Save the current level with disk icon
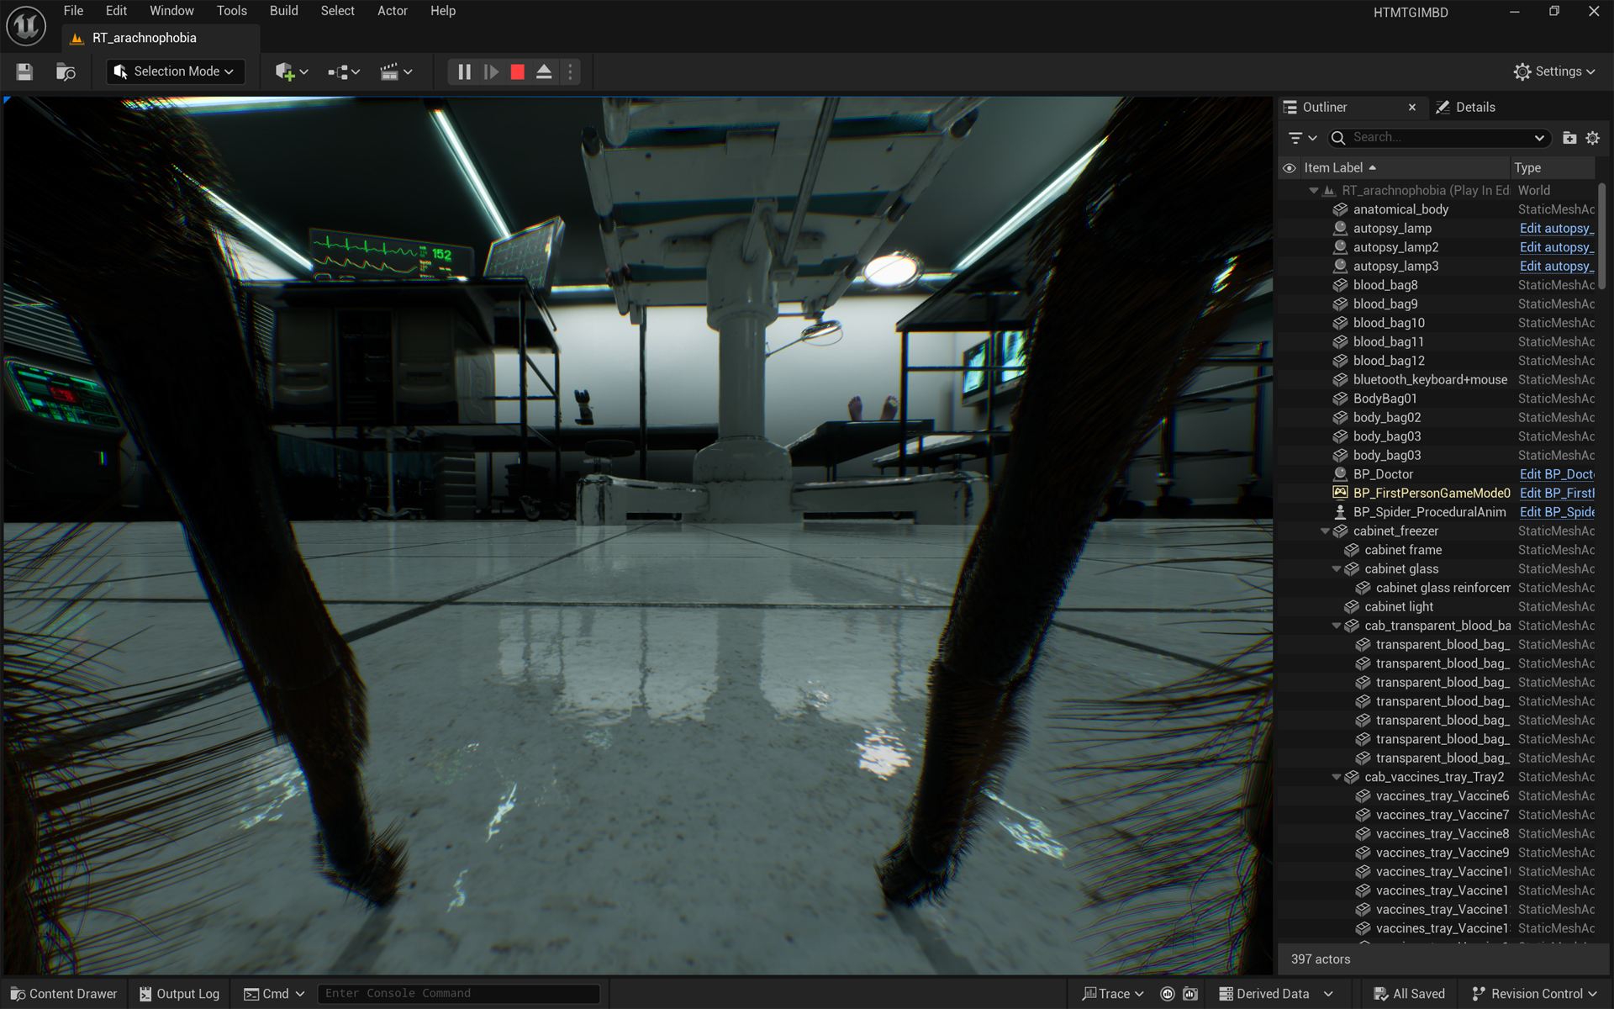 (x=24, y=72)
